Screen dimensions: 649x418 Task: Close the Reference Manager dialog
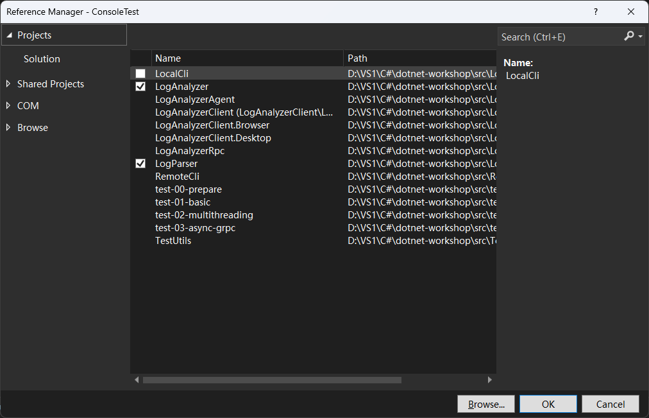click(x=631, y=12)
